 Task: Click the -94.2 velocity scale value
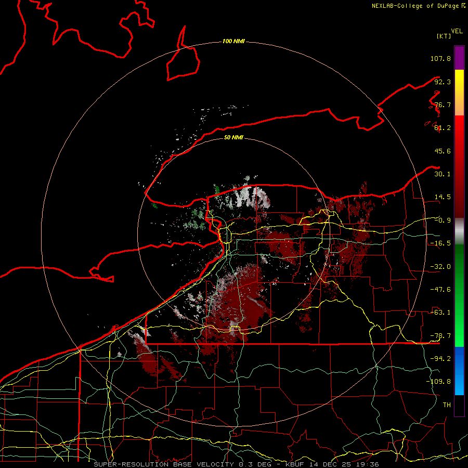pos(440,358)
